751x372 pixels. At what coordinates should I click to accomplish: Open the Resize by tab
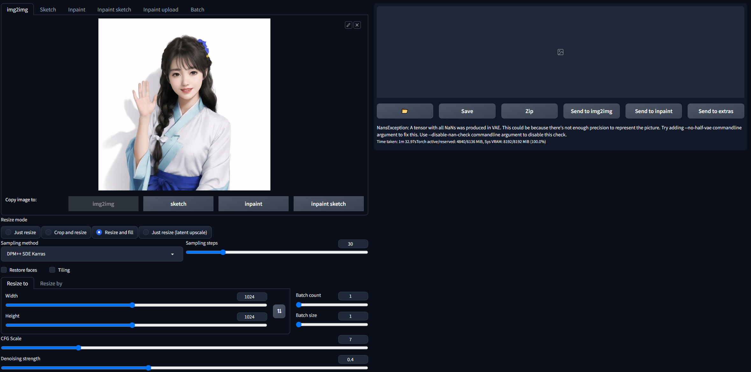click(x=51, y=283)
